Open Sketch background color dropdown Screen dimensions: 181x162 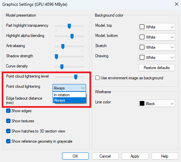tap(157, 47)
